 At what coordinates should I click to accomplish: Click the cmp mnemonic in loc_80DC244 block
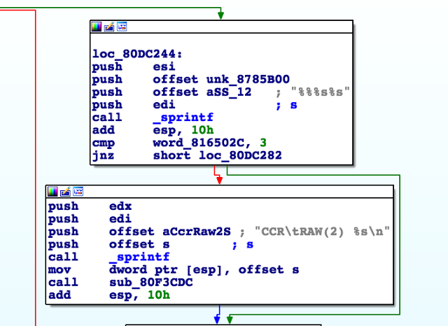[x=104, y=143]
